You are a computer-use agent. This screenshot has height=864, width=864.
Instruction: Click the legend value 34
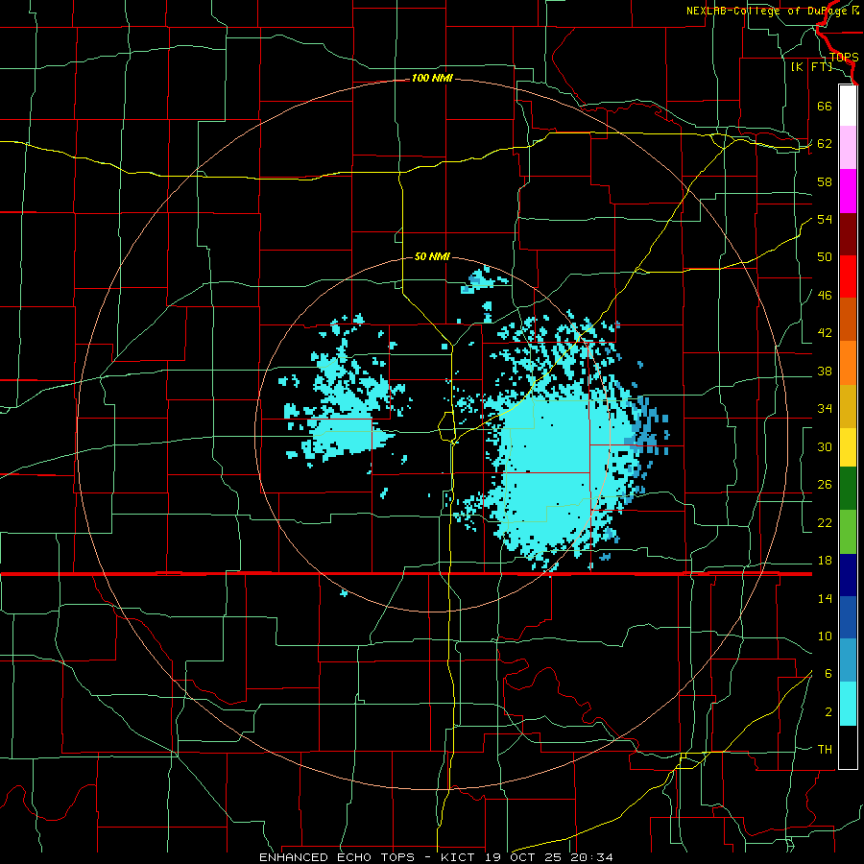[x=825, y=409]
